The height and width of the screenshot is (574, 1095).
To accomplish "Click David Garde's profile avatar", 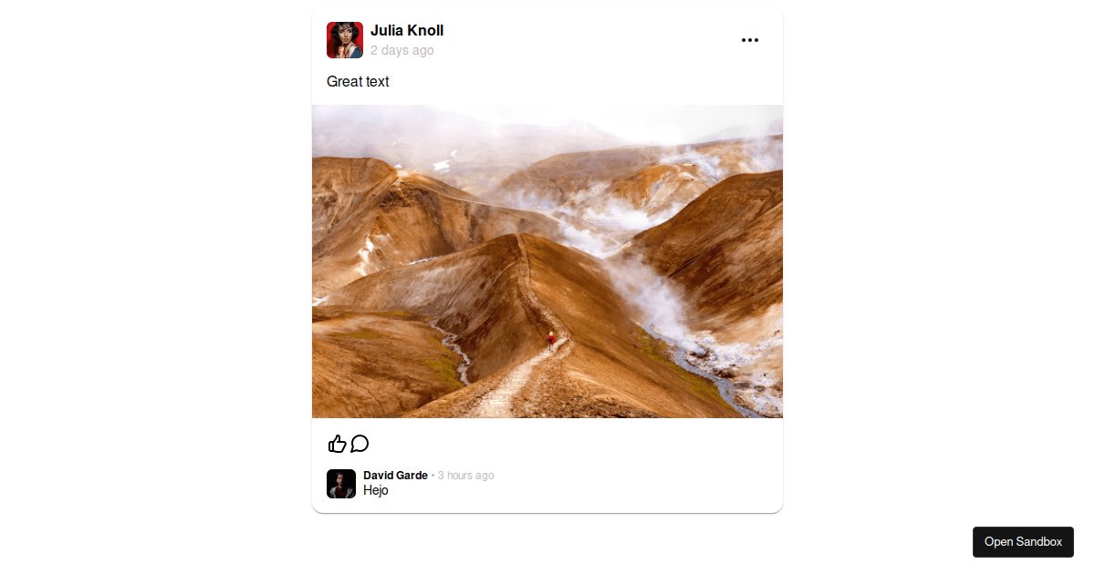I will 341,484.
